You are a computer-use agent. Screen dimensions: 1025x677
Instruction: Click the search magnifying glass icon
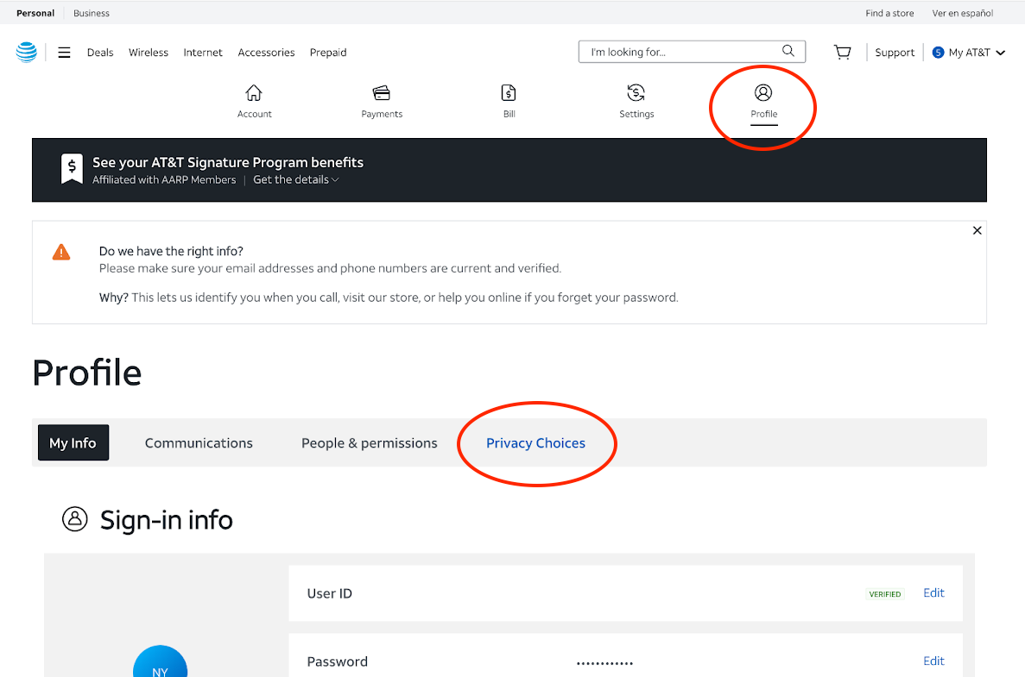787,51
